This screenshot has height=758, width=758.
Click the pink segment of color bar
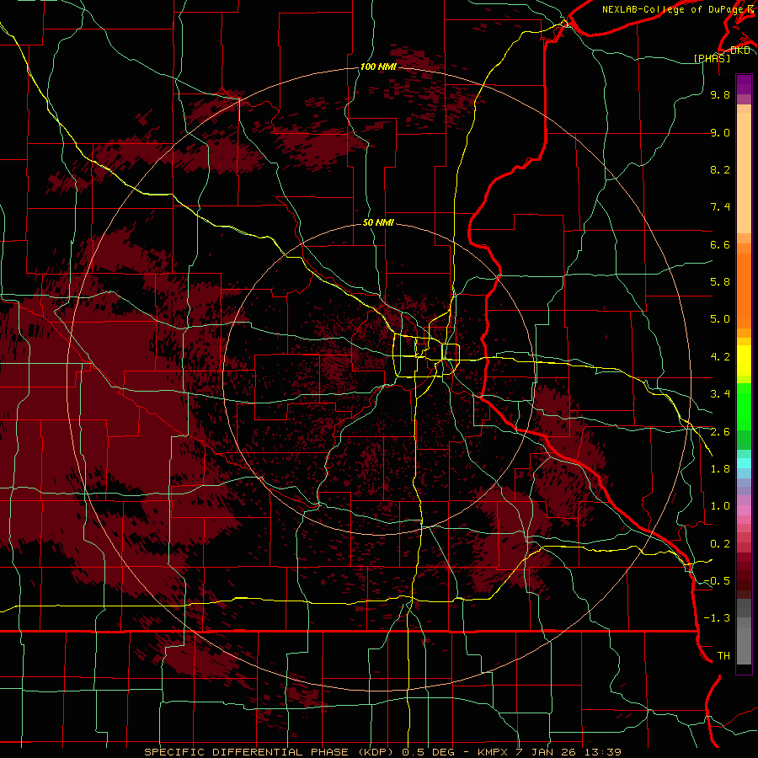[744, 510]
